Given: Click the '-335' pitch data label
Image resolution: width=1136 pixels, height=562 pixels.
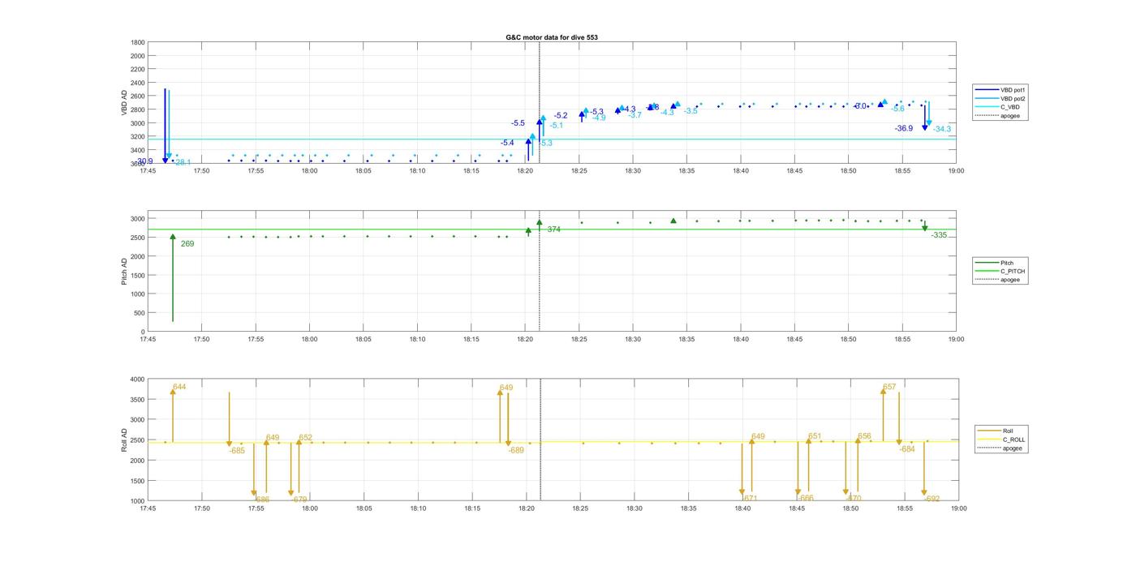Looking at the screenshot, I should tap(939, 235).
